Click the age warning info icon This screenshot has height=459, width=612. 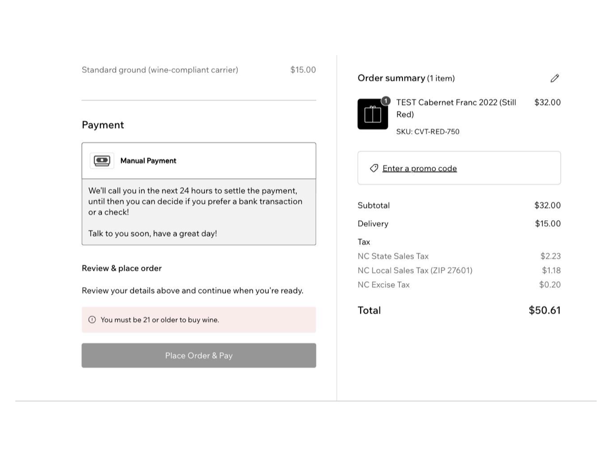coord(92,320)
